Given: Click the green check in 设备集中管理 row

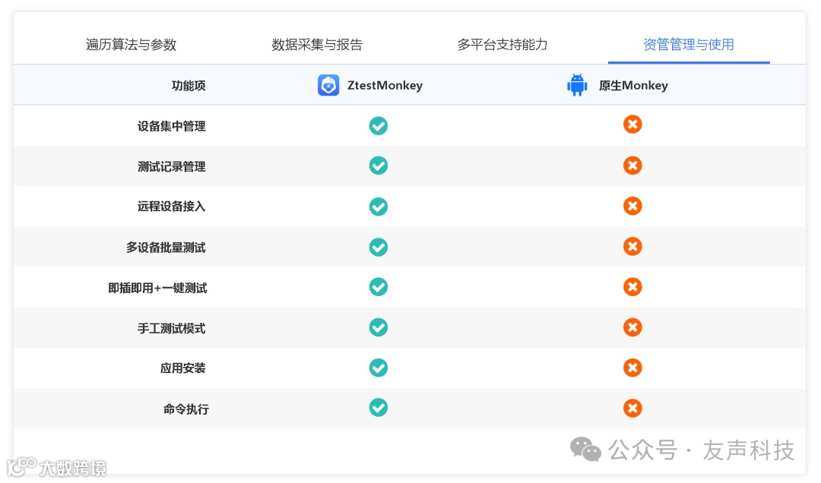Looking at the screenshot, I should [x=378, y=125].
